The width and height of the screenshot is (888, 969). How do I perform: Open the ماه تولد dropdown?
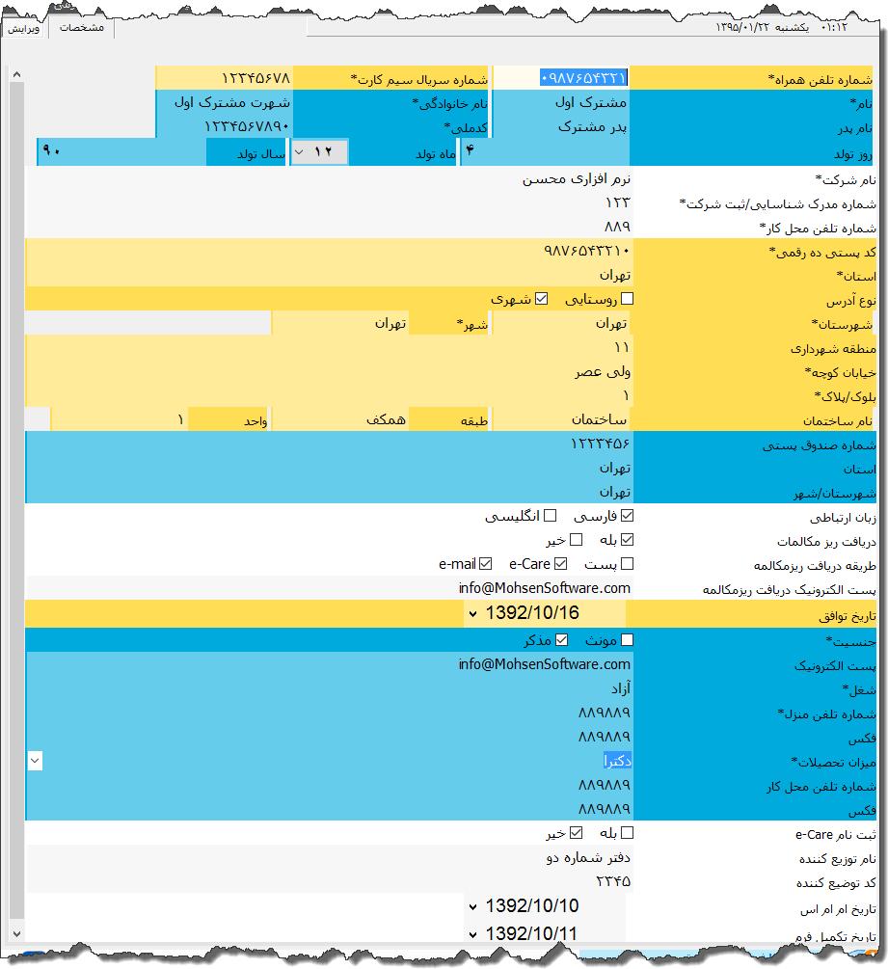[x=300, y=151]
